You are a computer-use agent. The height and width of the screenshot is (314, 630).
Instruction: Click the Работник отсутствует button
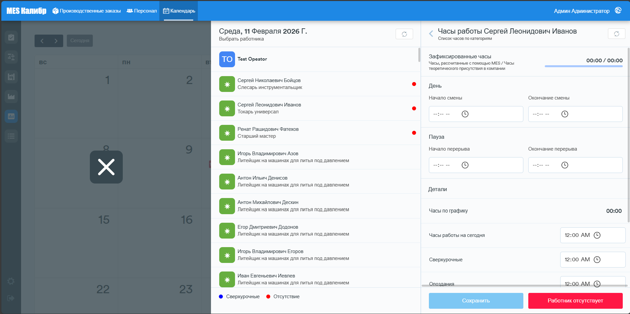[575, 301]
